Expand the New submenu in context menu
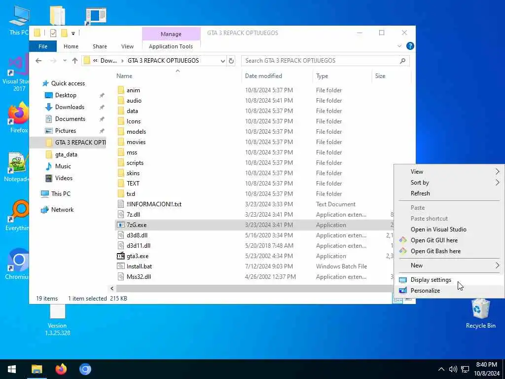The height and width of the screenshot is (379, 505). click(449, 265)
